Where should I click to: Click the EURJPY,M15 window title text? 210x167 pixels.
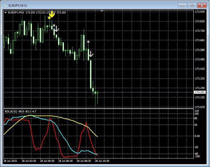coord(18,6)
